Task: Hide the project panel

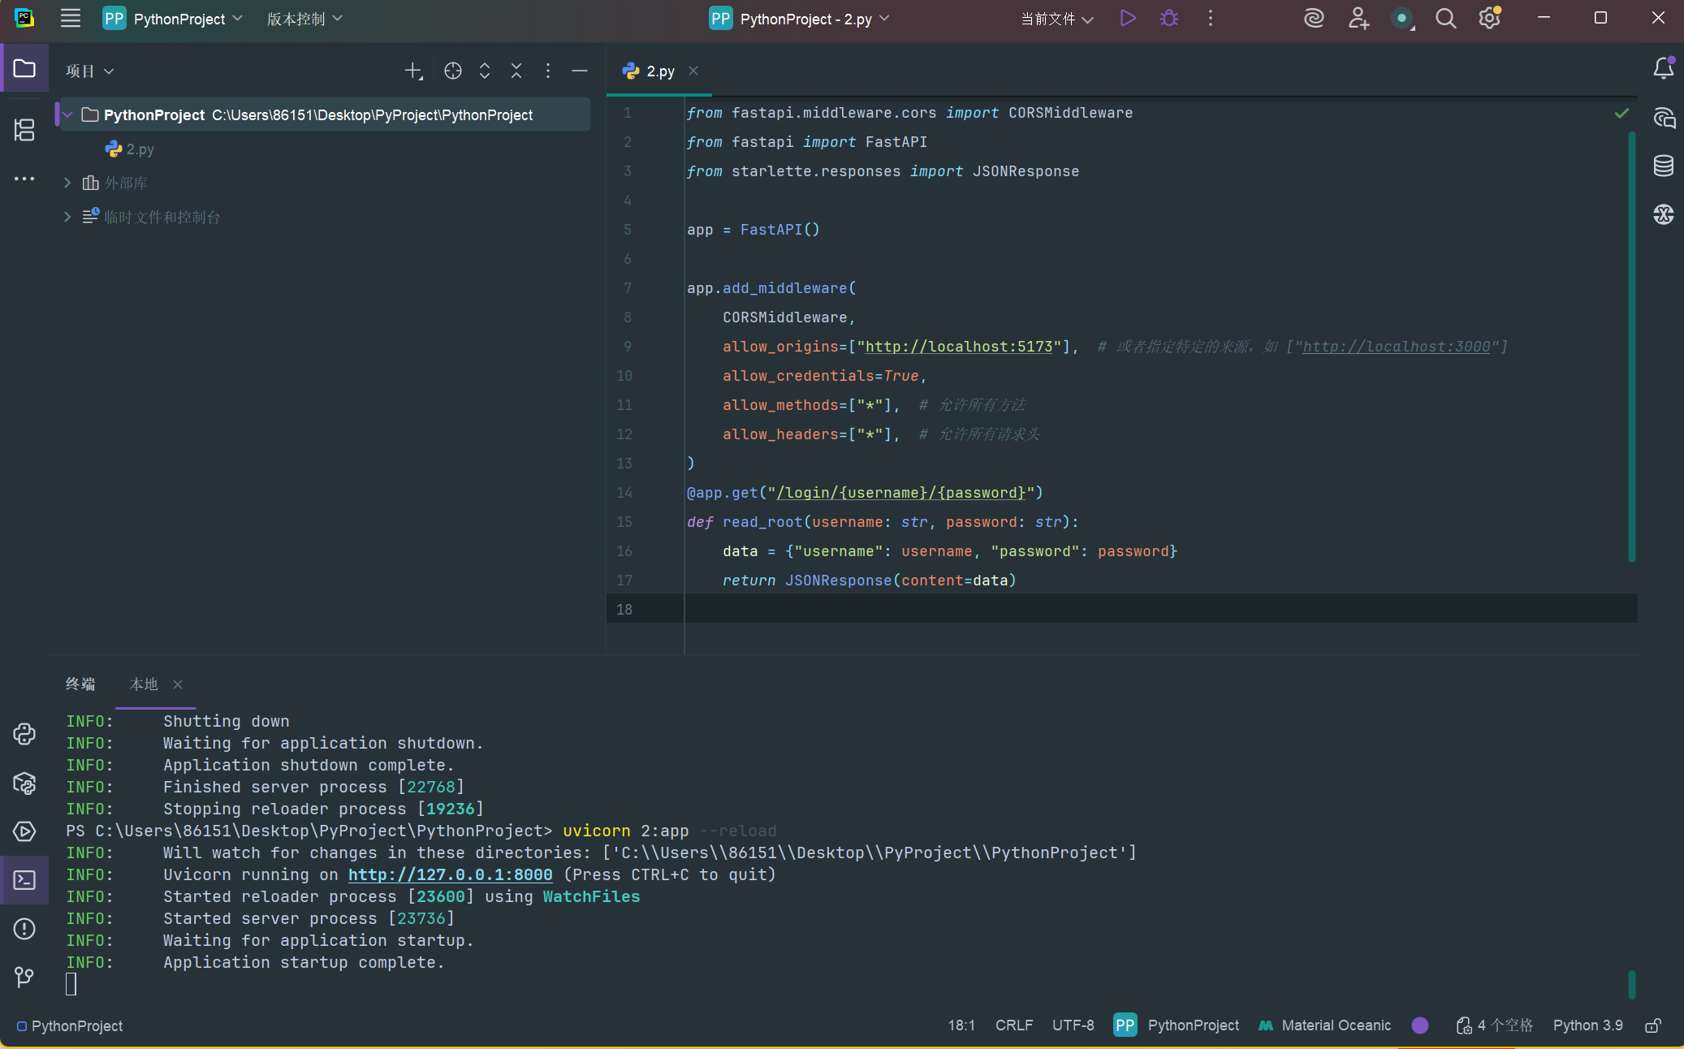Action: pyautogui.click(x=580, y=71)
